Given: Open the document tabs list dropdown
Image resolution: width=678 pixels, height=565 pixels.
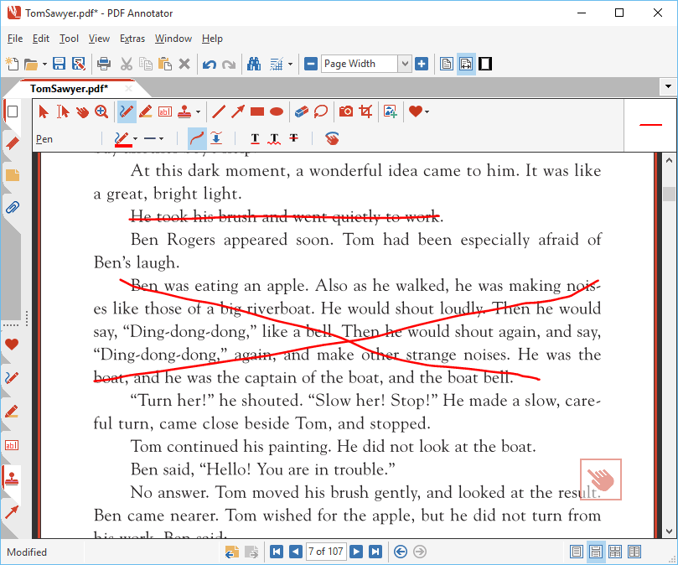Looking at the screenshot, I should (x=668, y=86).
